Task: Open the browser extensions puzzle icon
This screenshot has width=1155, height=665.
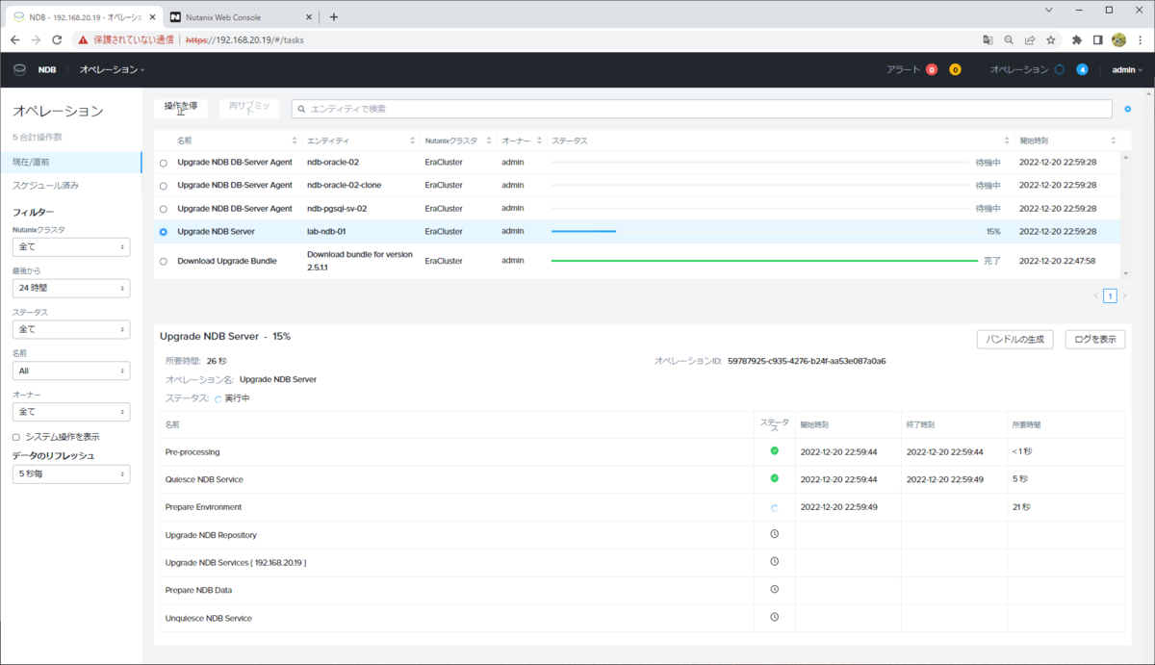Action: pyautogui.click(x=1077, y=40)
